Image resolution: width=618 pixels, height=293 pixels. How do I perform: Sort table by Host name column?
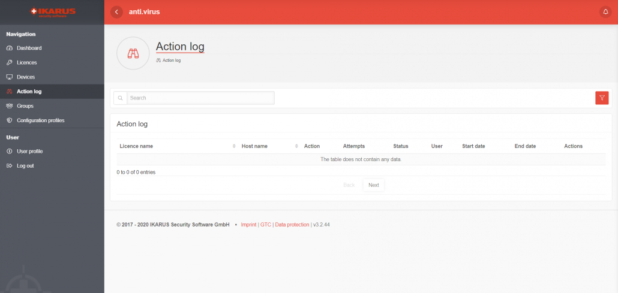pyautogui.click(x=254, y=146)
